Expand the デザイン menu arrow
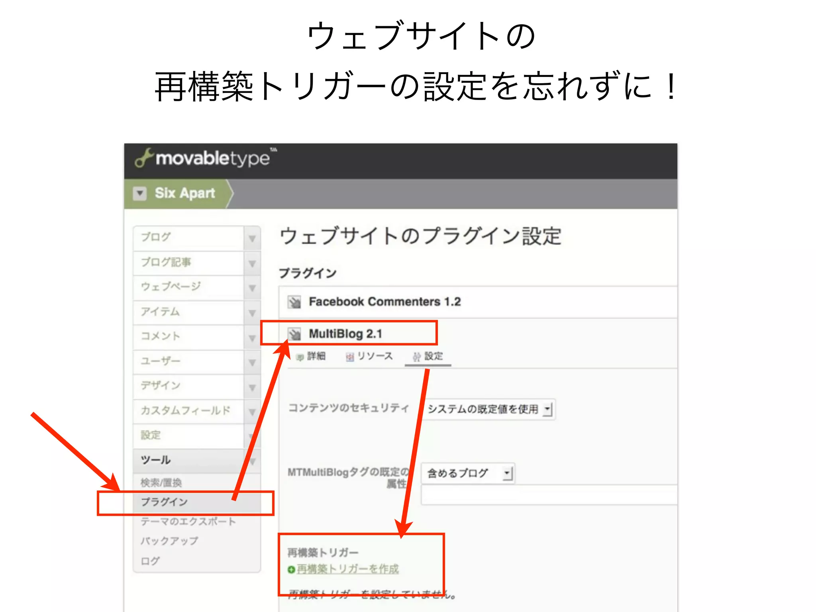Viewport: 816px width, 612px height. (x=252, y=387)
